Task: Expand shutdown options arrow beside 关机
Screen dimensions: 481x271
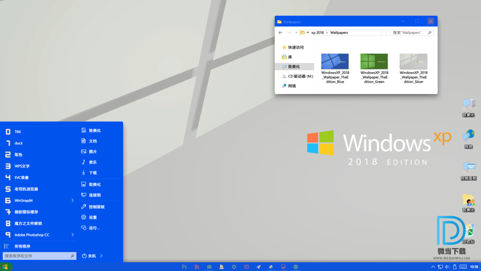Action: click(101, 256)
